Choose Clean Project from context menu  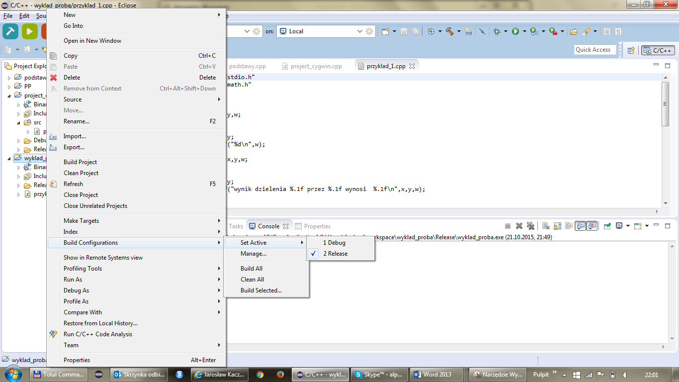pos(137,173)
